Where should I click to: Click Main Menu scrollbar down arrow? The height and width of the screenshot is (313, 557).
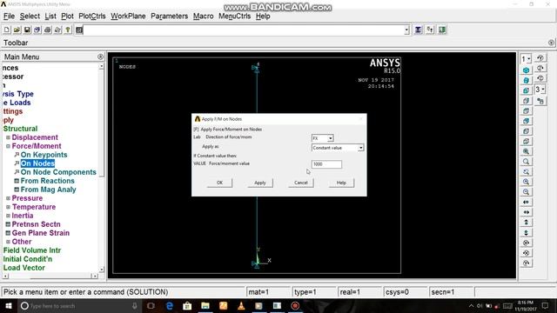pos(101,270)
